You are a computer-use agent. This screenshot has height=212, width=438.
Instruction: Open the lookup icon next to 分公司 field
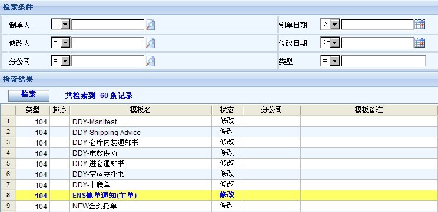coord(150,61)
